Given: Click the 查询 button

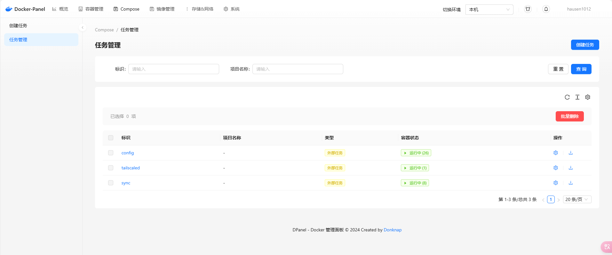Looking at the screenshot, I should click(581, 69).
